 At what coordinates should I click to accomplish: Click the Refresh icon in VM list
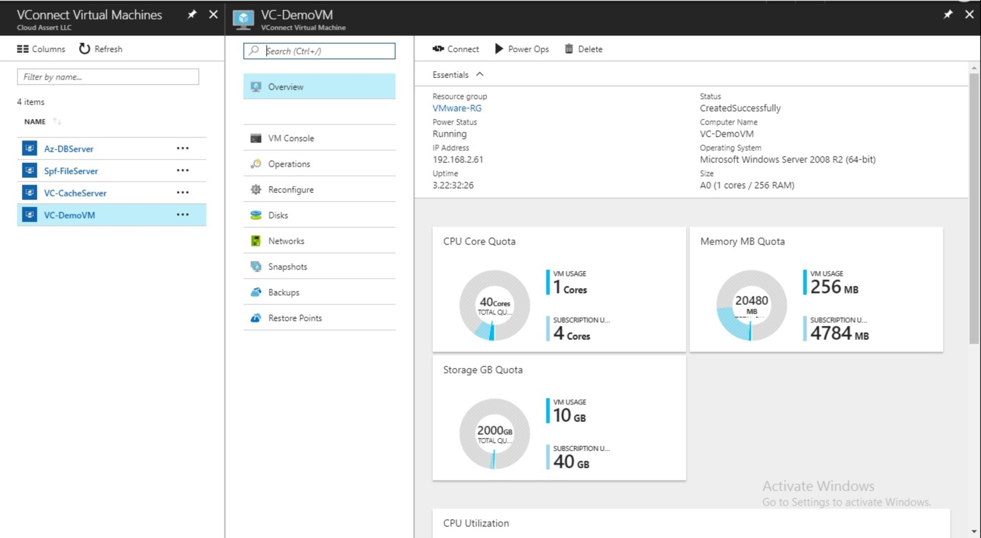click(x=84, y=49)
